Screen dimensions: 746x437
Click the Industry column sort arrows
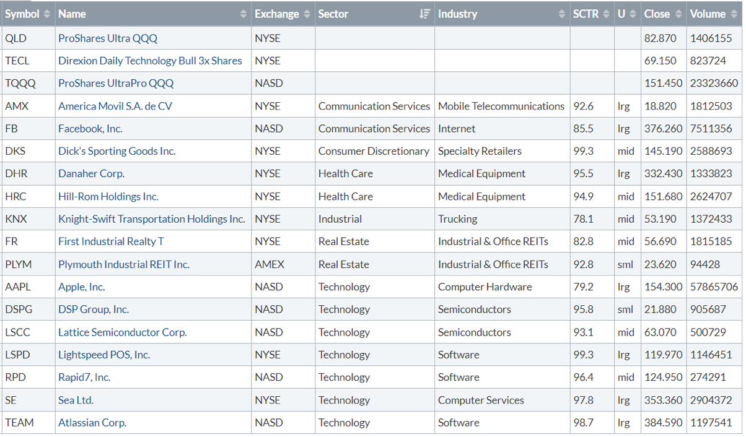(x=561, y=14)
